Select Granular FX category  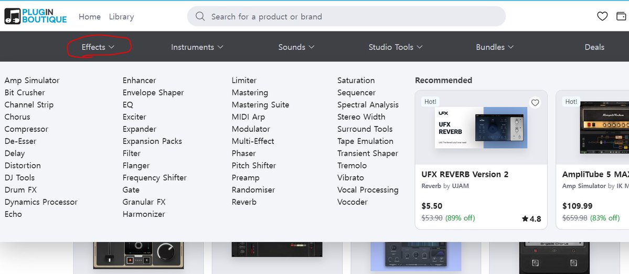point(144,202)
